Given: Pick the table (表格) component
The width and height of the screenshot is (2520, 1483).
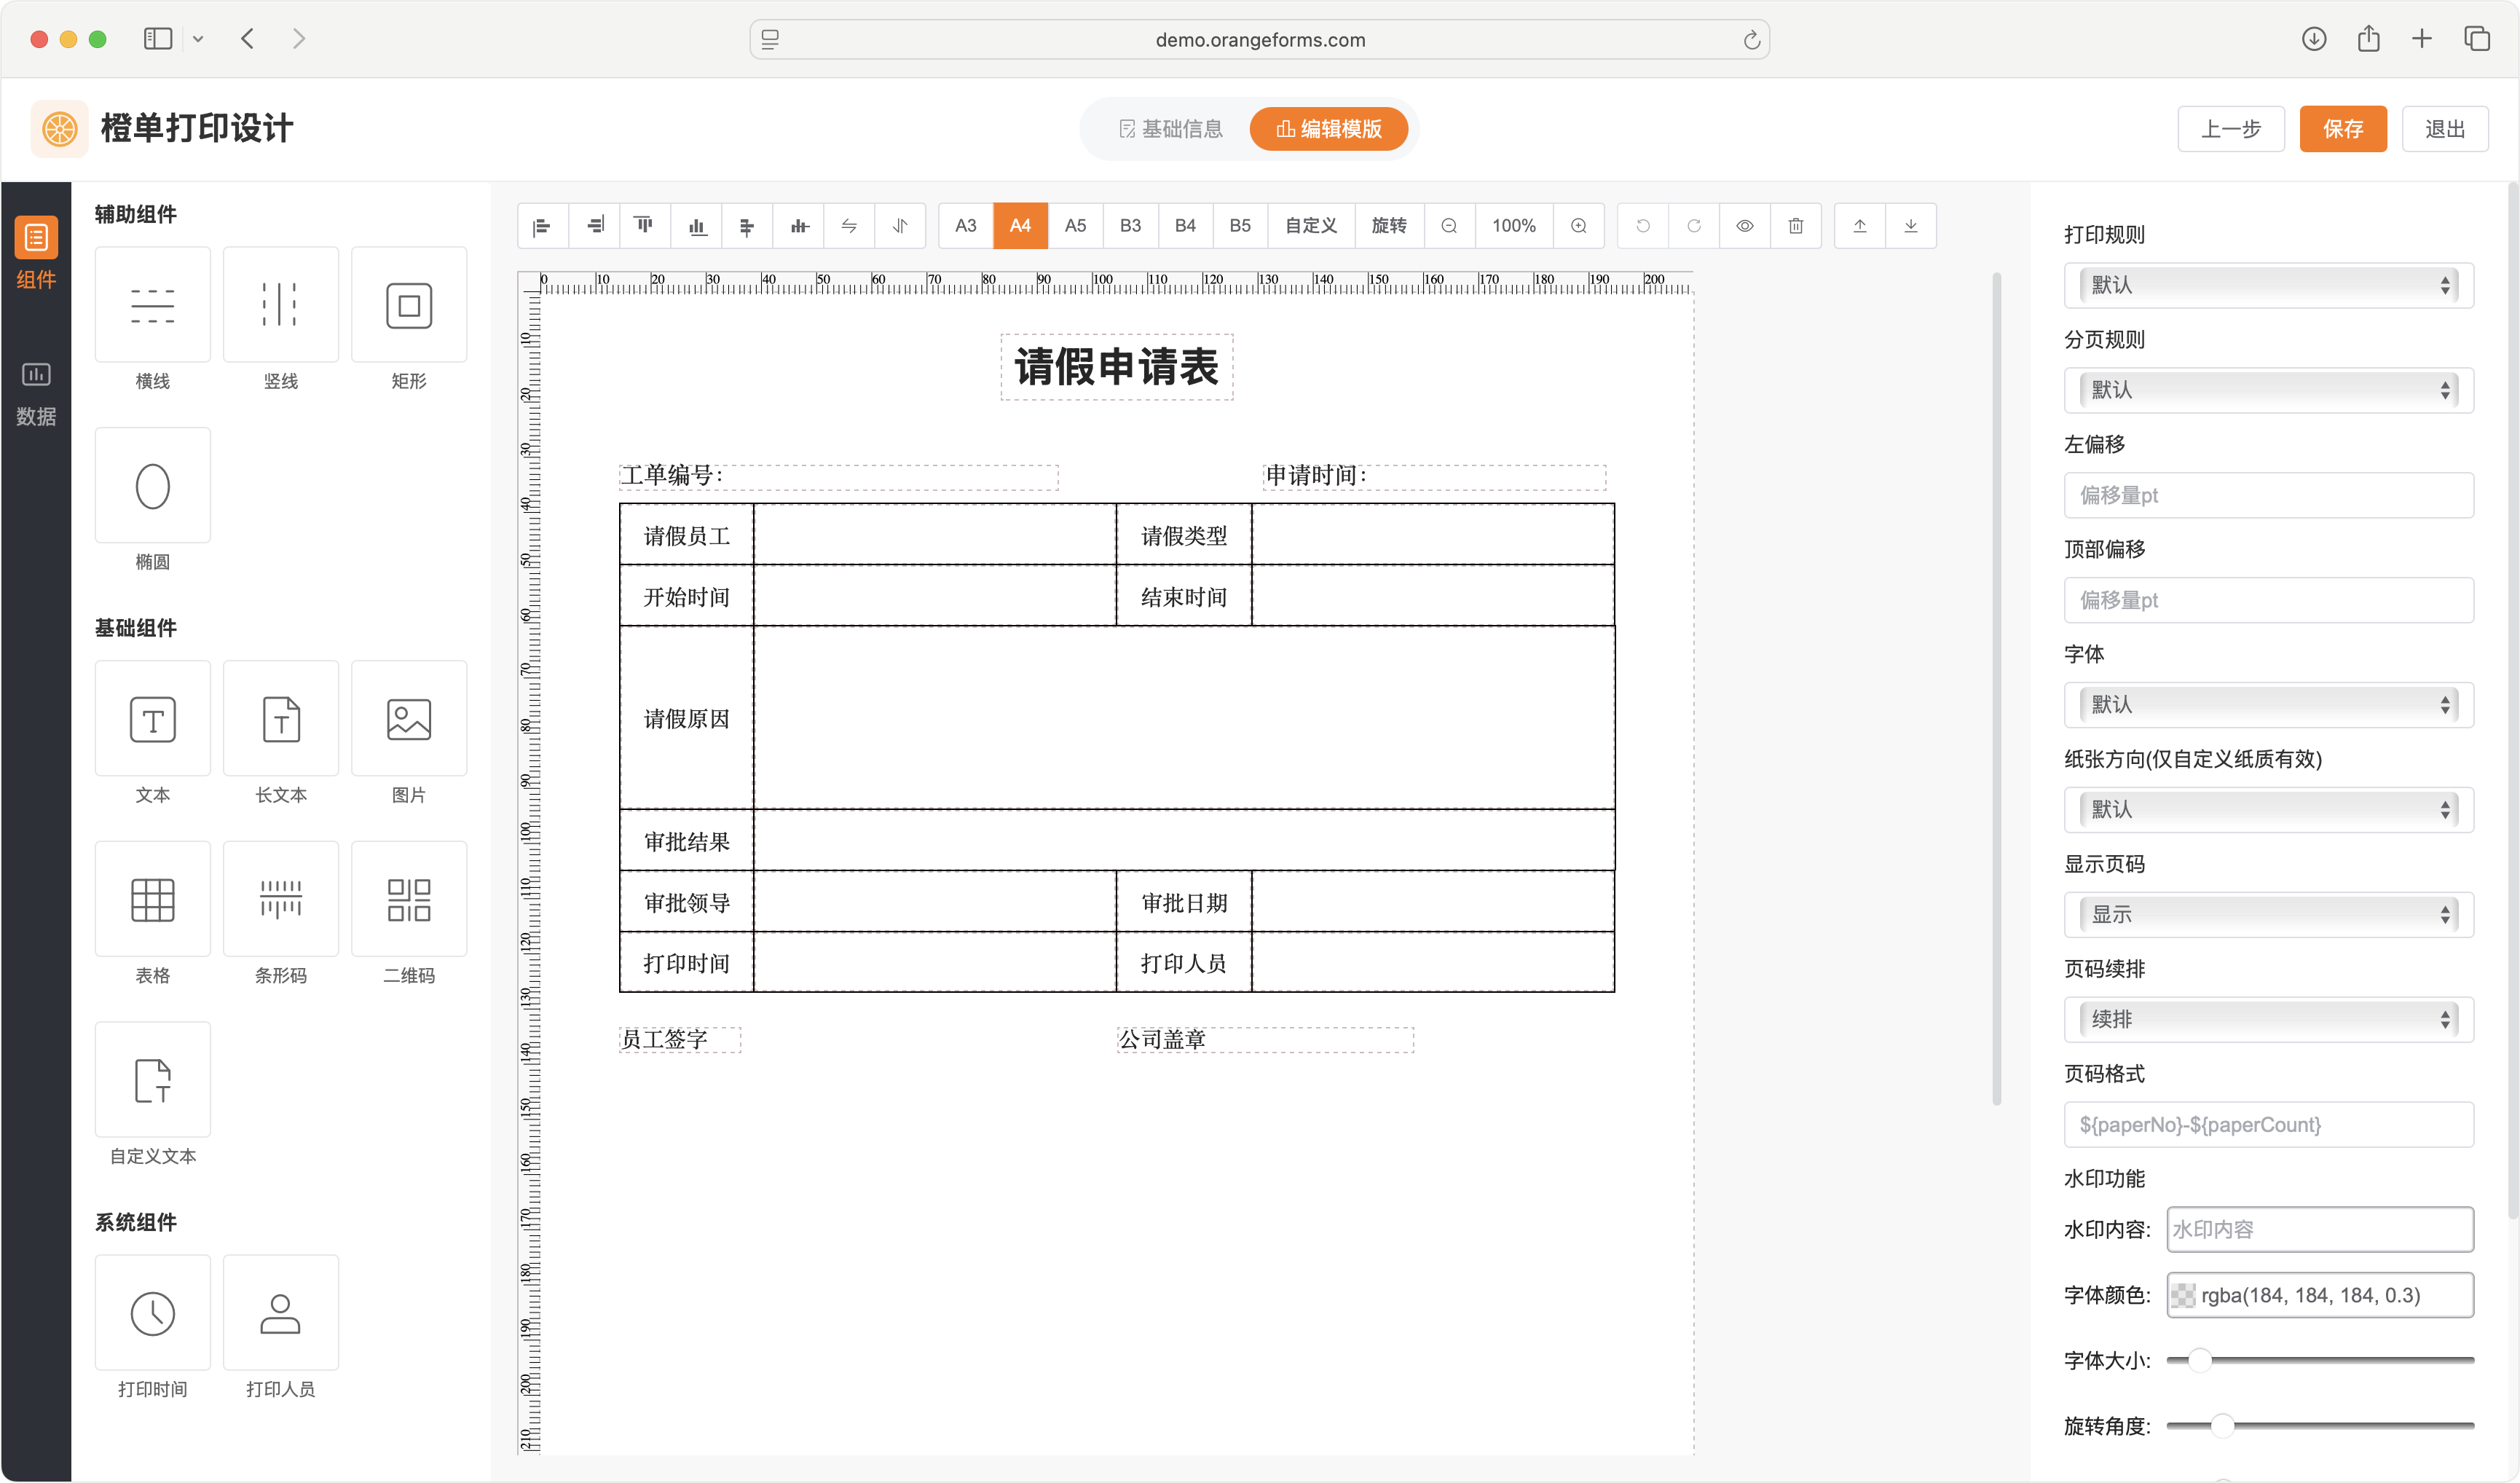Looking at the screenshot, I should (x=152, y=899).
